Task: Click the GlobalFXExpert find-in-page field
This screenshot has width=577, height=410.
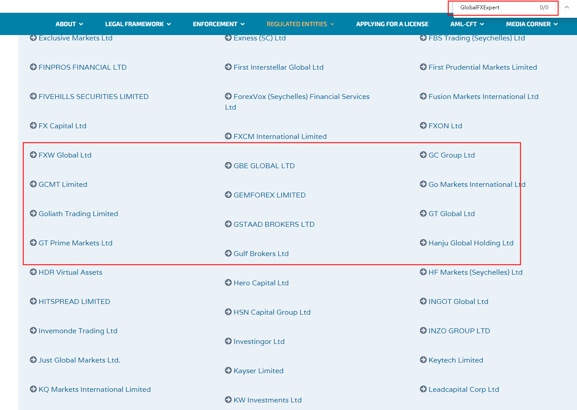Action: pos(497,8)
